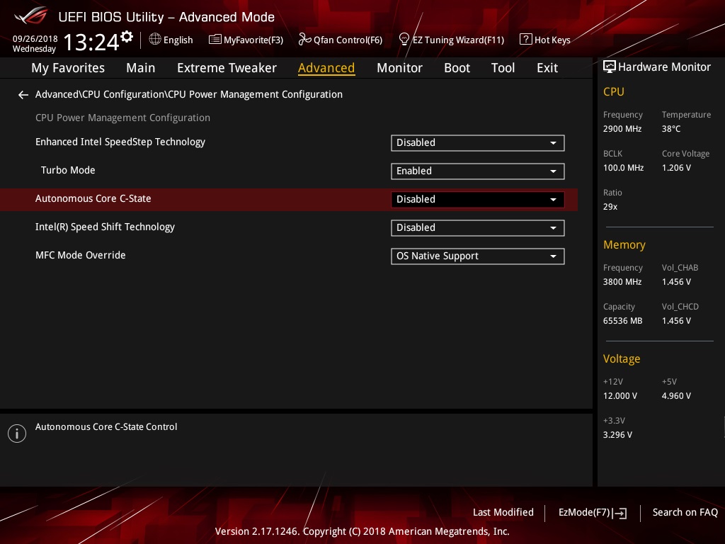
Task: Switch to the Main tab
Action: click(141, 68)
